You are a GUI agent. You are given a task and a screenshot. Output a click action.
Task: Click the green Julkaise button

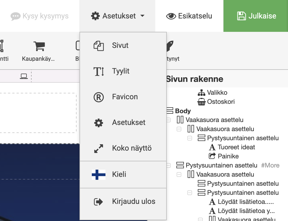point(256,16)
